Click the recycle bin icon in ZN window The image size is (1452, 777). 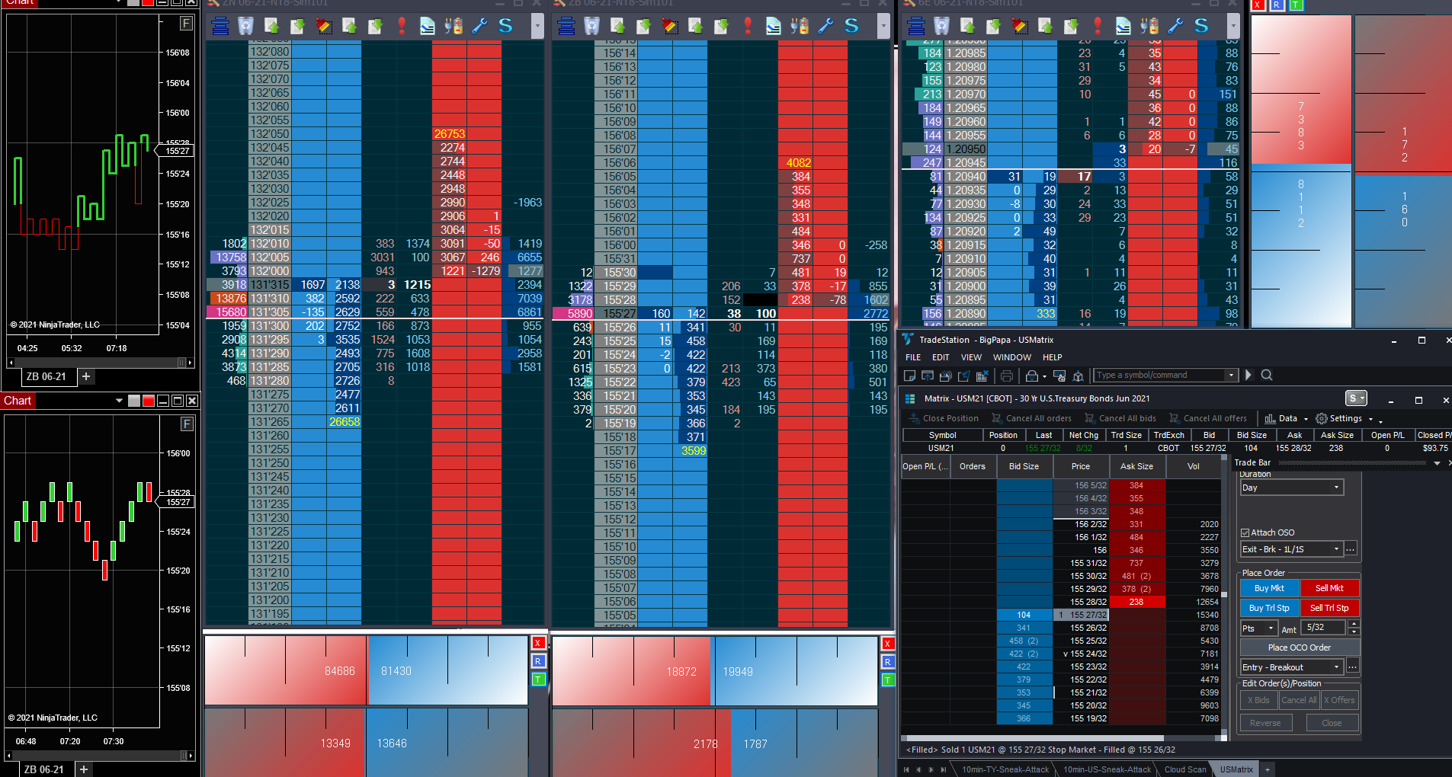click(245, 27)
